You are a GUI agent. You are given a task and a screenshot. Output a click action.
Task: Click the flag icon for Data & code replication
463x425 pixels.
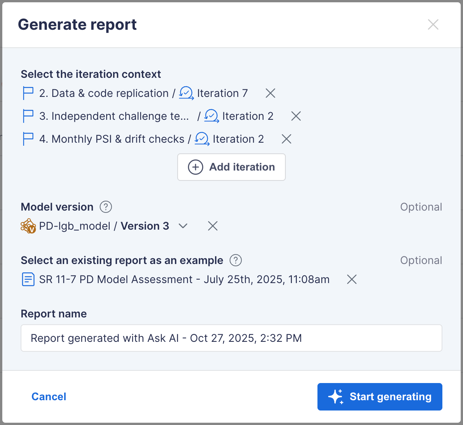(28, 93)
